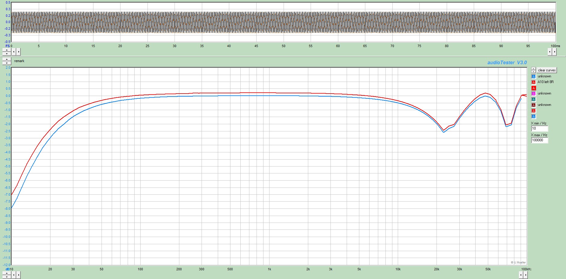This screenshot has height=279, width=566.
Task: Click the remark text field label
Action: click(x=19, y=61)
